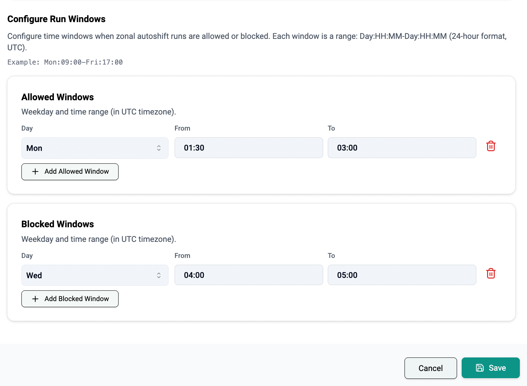This screenshot has height=386, width=527.
Task: Open the Allowed Windows day dropdown showing Mon
Action: click(x=95, y=148)
